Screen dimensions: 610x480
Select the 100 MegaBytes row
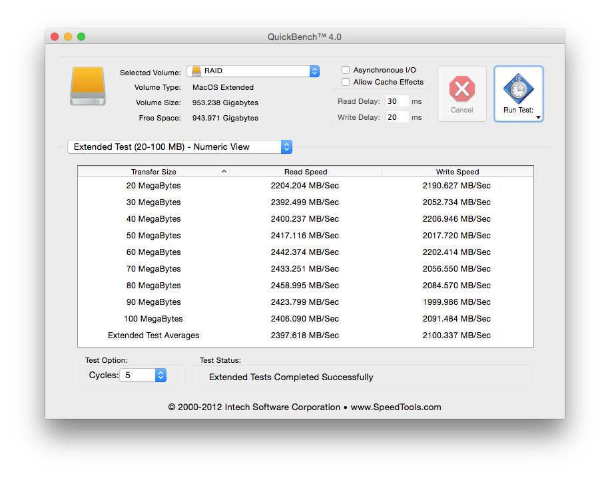click(306, 319)
